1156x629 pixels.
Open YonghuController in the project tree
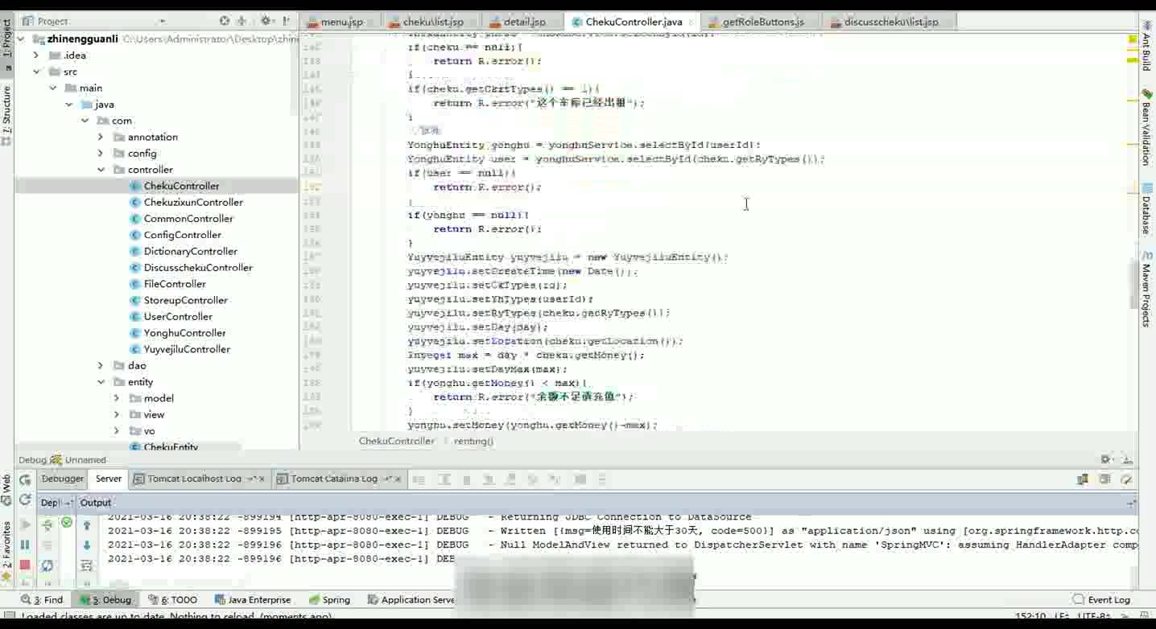184,333
